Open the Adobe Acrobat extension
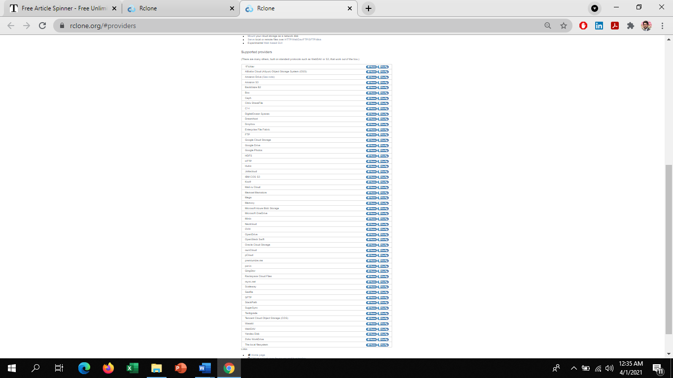This screenshot has height=378, width=673. pos(615,26)
